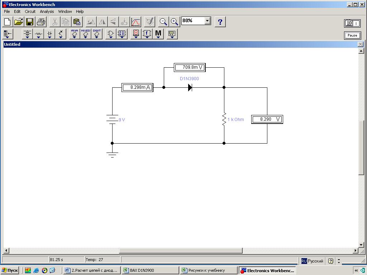Click the scroll up arrow of circuit window
The width and height of the screenshot is (367, 275).
[x=361, y=51]
